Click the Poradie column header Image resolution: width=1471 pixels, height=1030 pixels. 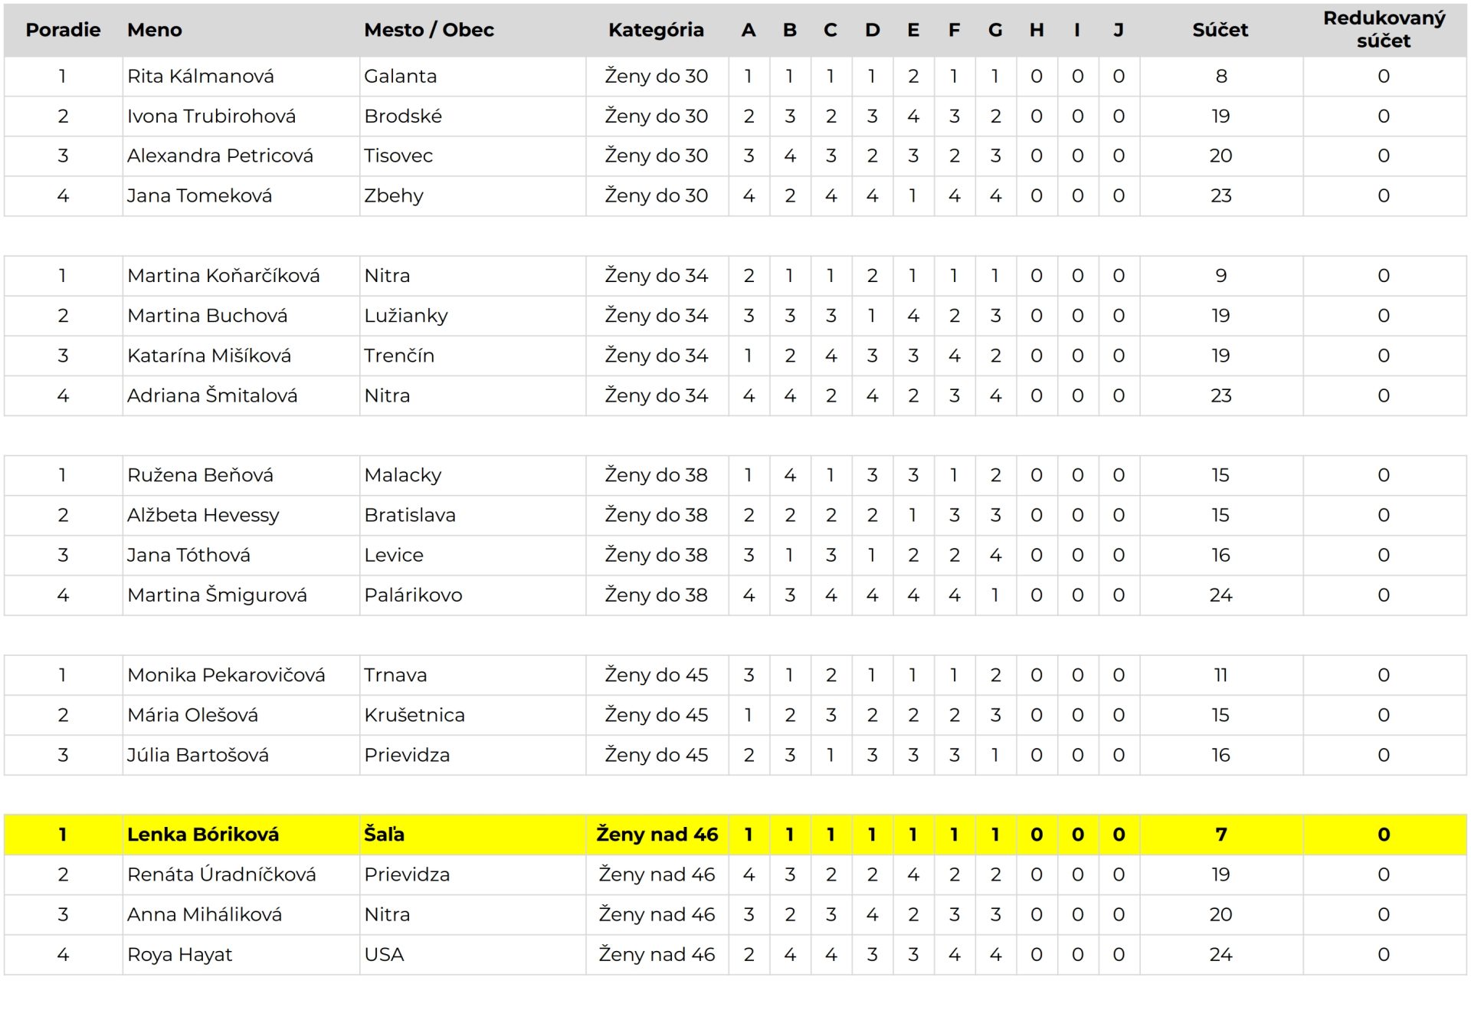[x=63, y=30]
